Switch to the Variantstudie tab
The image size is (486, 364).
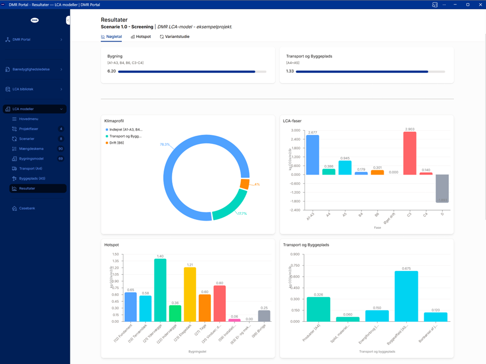point(174,37)
